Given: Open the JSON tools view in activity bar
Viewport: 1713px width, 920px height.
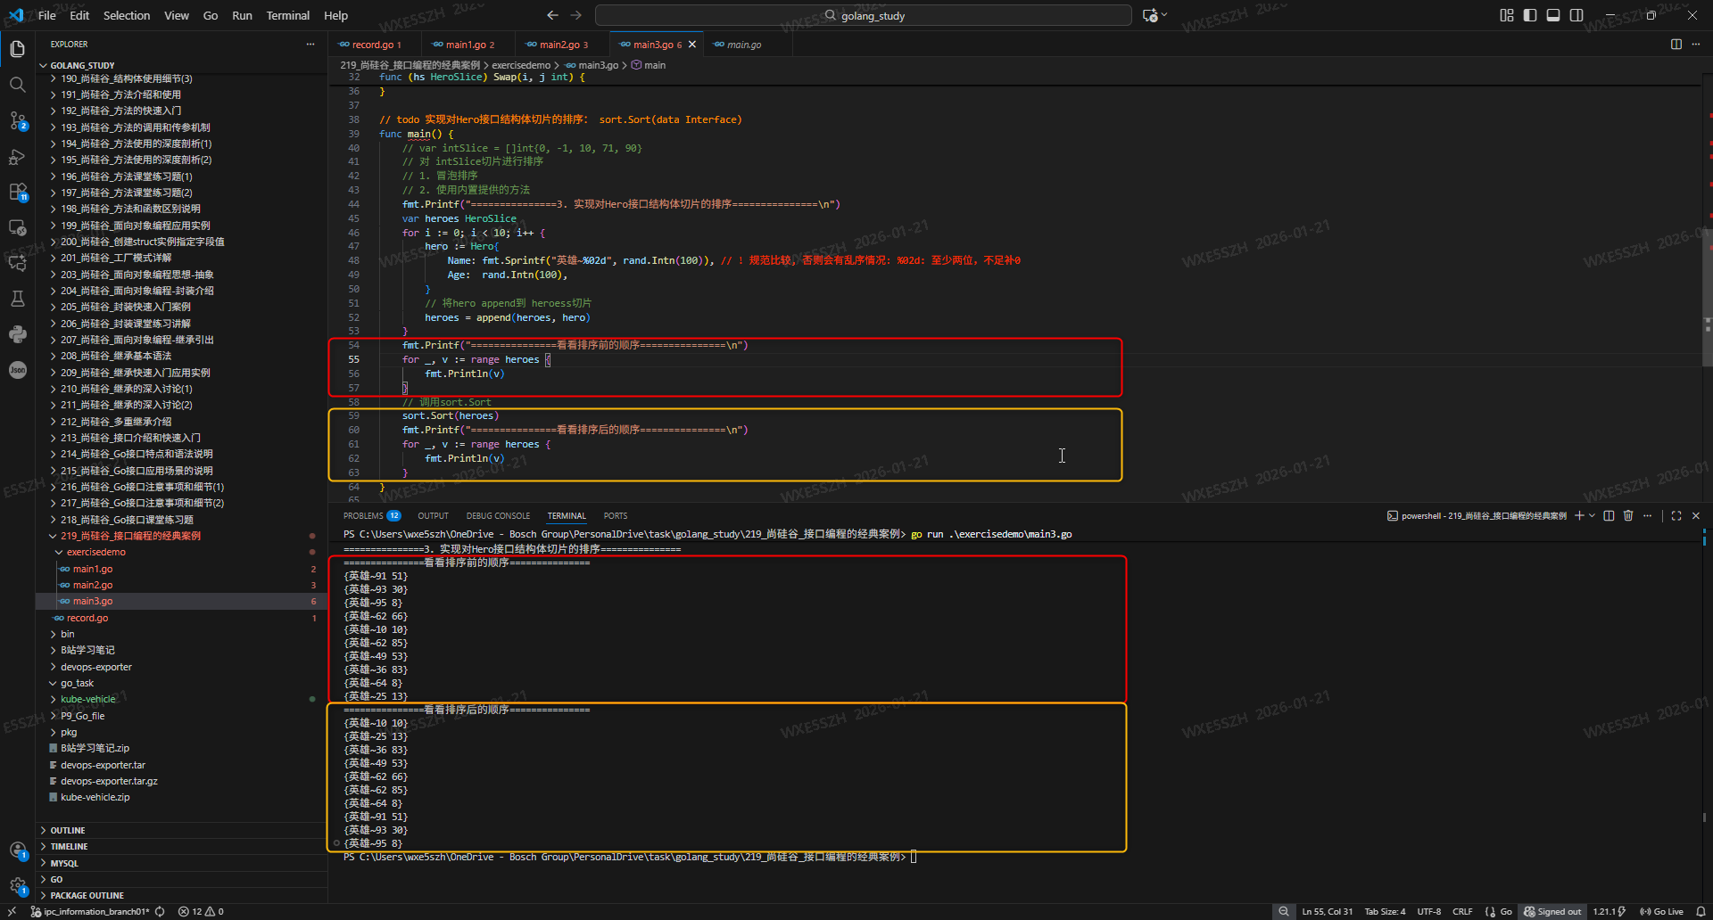Looking at the screenshot, I should pos(17,370).
